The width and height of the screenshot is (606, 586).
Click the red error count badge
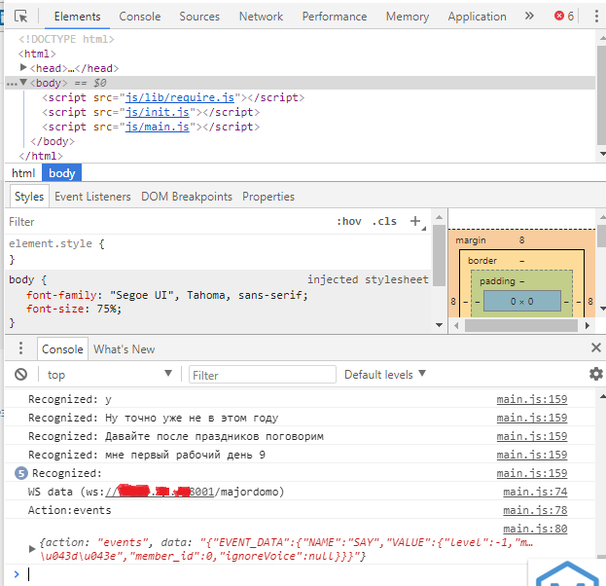point(563,16)
